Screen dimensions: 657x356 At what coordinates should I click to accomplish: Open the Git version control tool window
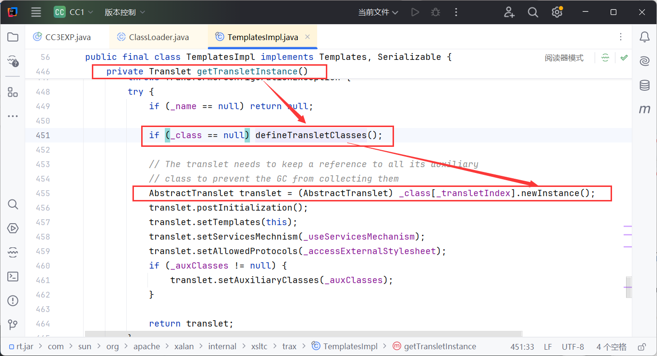13,325
